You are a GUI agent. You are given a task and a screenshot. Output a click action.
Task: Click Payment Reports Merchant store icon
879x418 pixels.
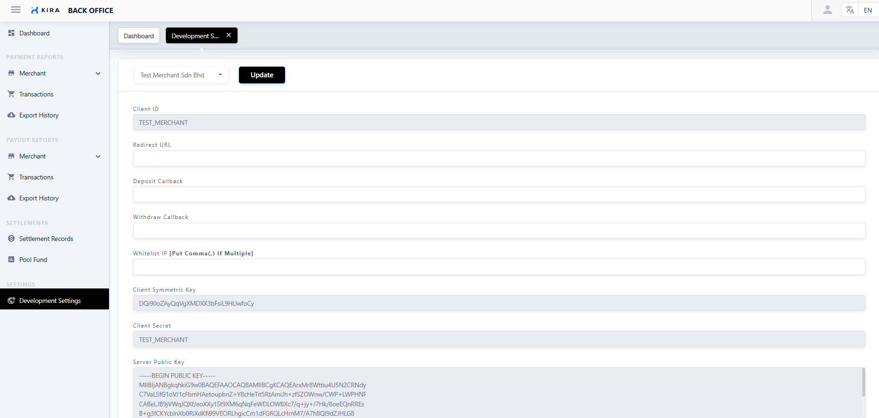click(11, 73)
